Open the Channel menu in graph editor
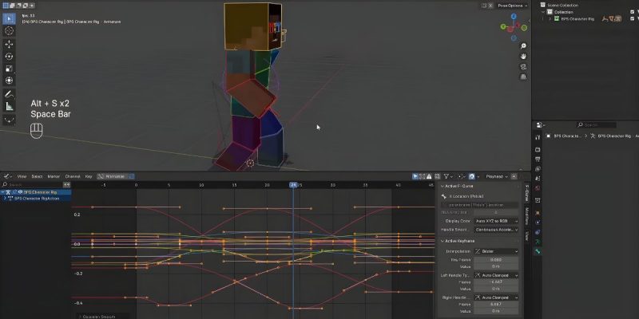This screenshot has height=319, width=639. pyautogui.click(x=73, y=175)
